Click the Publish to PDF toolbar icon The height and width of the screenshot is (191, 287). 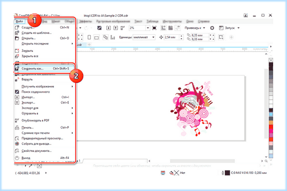pyautogui.click(x=122, y=28)
